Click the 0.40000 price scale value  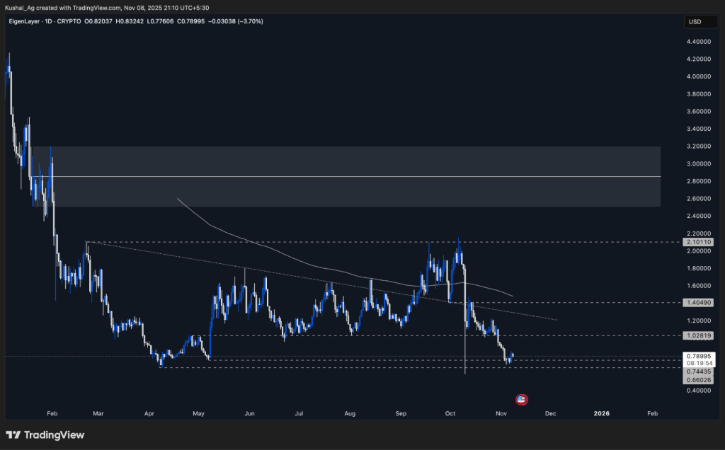(x=699, y=391)
